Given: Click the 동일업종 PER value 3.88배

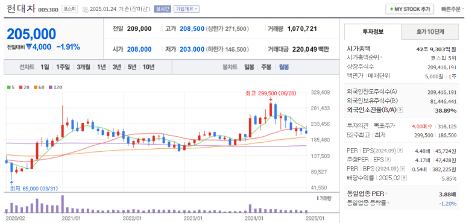Looking at the screenshot, I should click(447, 195).
